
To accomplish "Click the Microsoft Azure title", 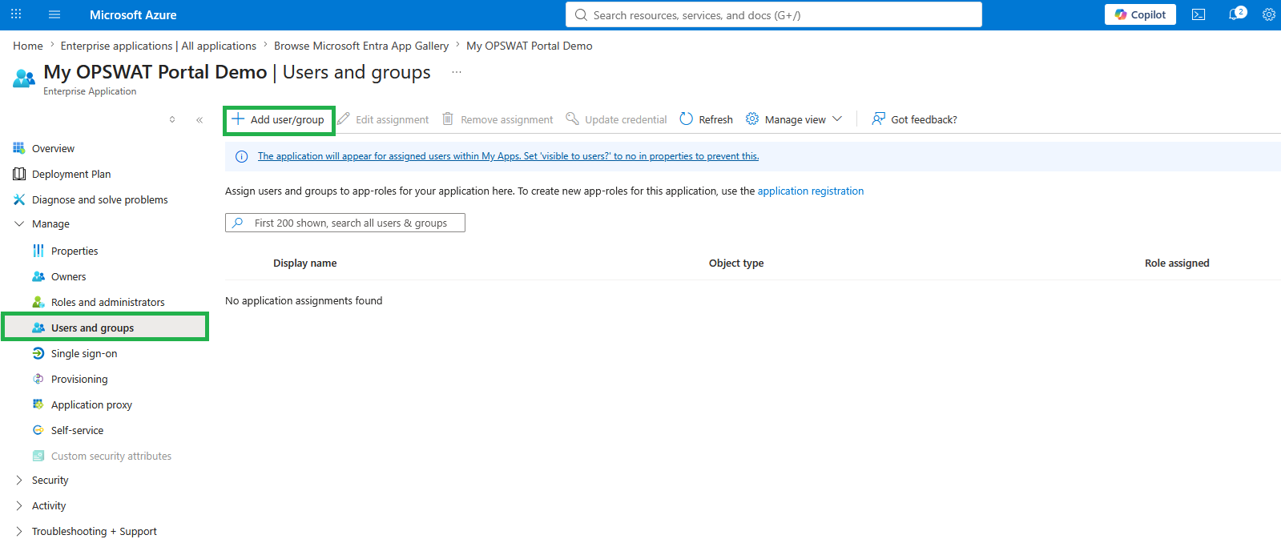I will tap(133, 14).
